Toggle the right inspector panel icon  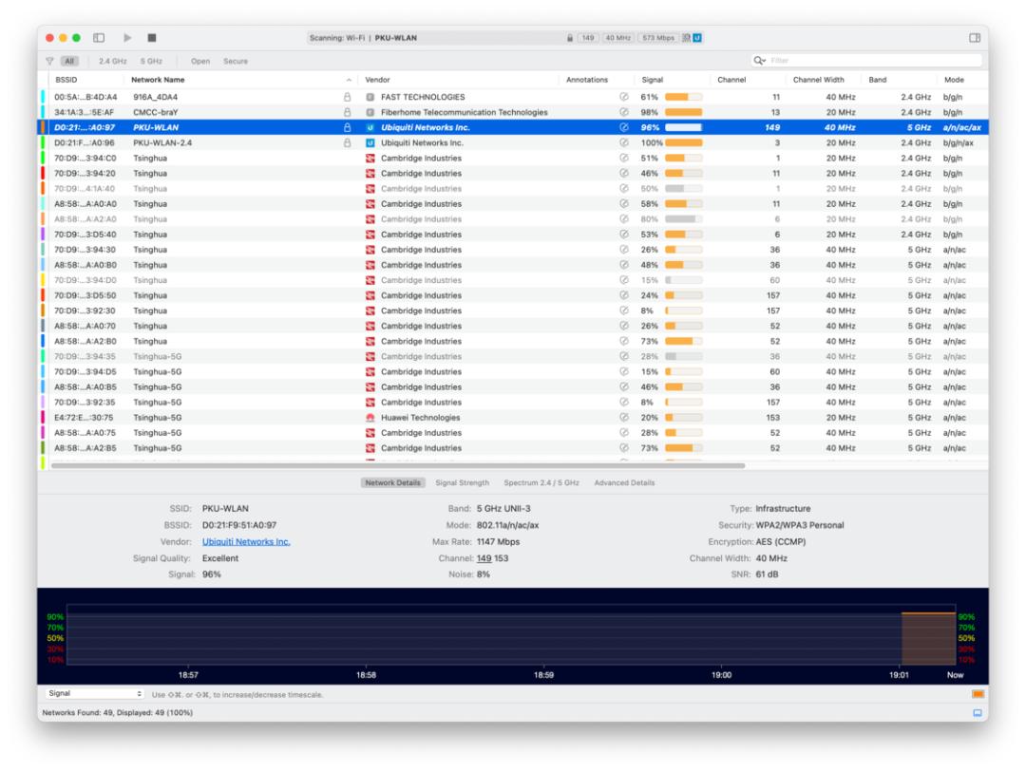[x=975, y=38]
